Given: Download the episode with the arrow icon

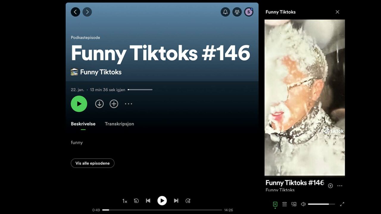Looking at the screenshot, I should pos(99,104).
